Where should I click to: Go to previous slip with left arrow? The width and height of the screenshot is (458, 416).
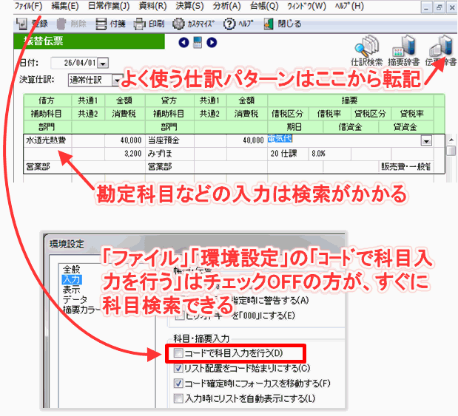(x=183, y=43)
